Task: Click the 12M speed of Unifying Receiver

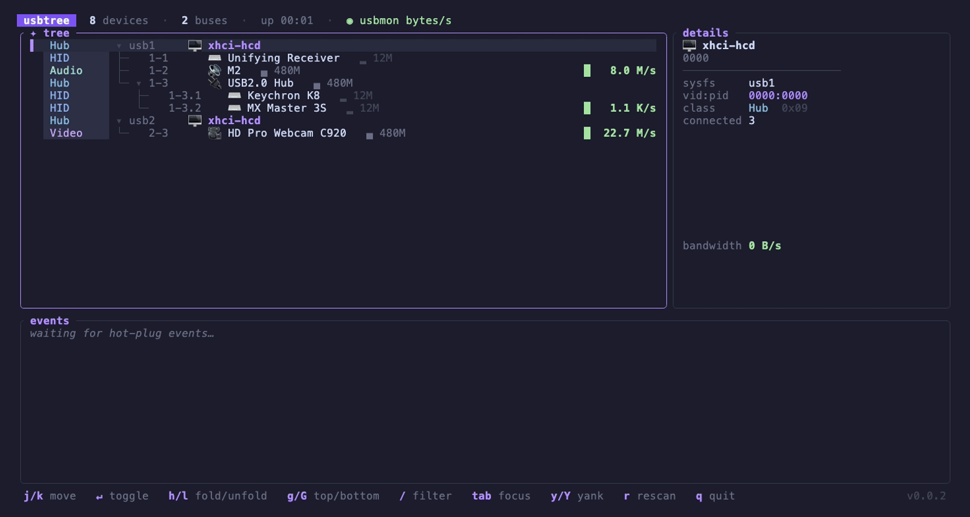Action: coord(383,58)
